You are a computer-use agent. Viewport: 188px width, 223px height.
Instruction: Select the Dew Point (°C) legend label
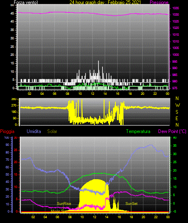172,131
